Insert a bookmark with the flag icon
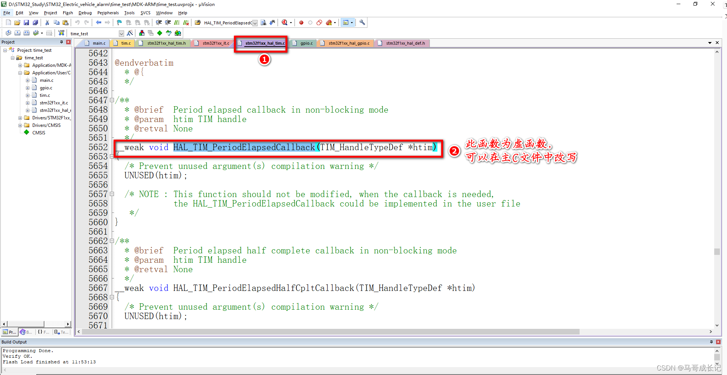The height and width of the screenshot is (375, 727). coord(119,23)
